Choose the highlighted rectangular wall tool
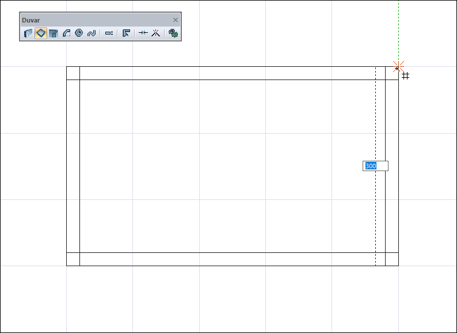Screen dimensions: 457x333 [41, 33]
